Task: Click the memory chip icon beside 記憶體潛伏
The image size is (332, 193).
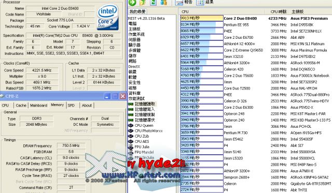Action: [x=131, y=120]
